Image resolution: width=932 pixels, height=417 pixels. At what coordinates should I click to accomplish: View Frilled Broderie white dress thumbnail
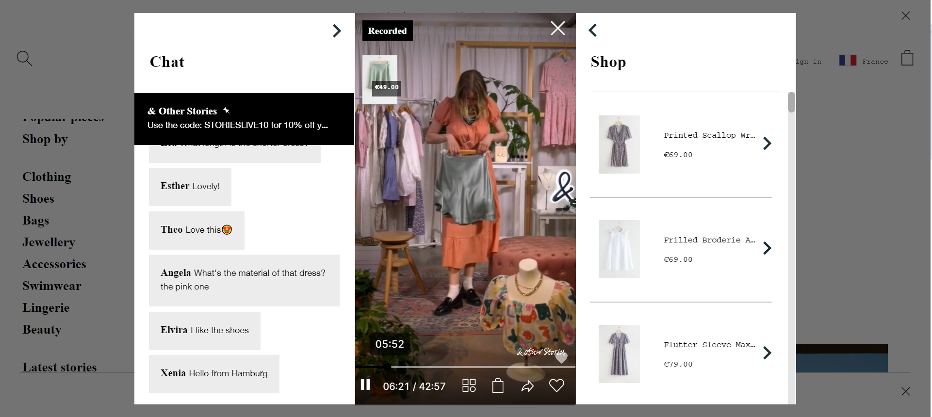(x=619, y=249)
